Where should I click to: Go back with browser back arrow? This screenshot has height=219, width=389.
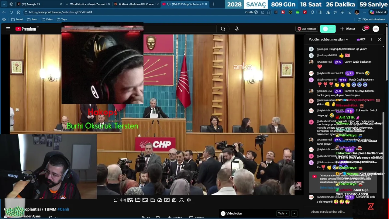(x=4, y=12)
